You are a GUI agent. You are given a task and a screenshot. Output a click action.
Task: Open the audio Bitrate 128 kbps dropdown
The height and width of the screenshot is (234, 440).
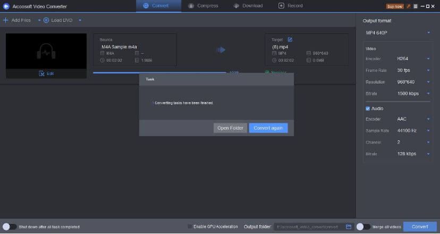pyautogui.click(x=413, y=154)
